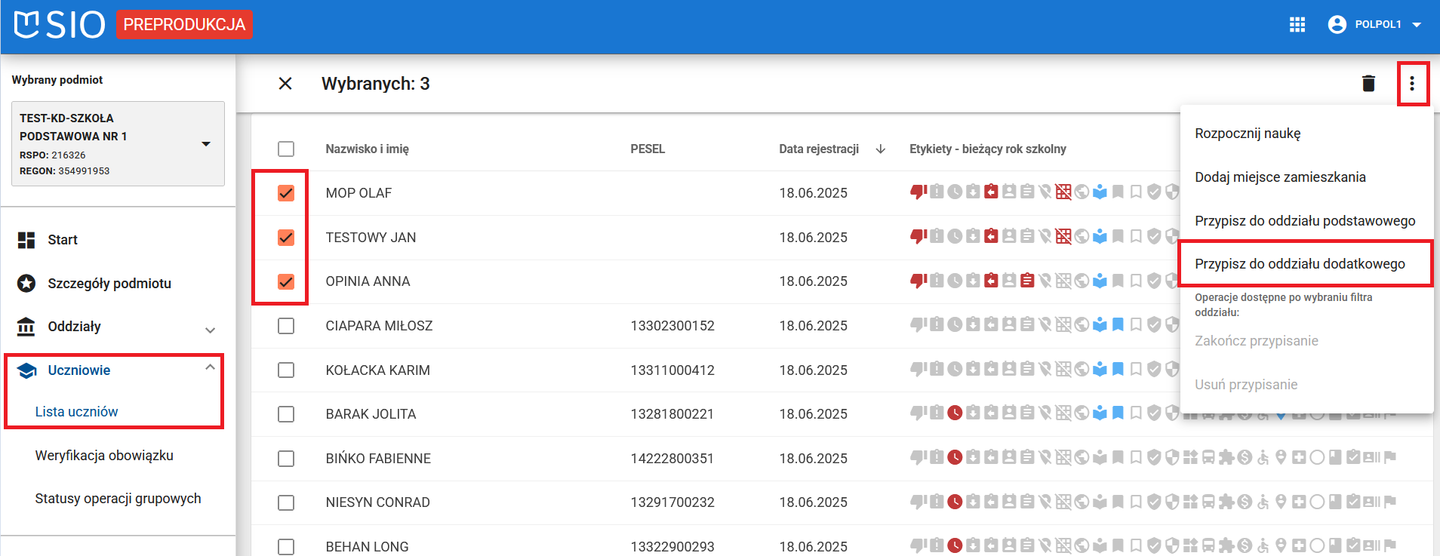Go to Statusy operacji grupowych
This screenshot has height=556, width=1440.
click(118, 499)
